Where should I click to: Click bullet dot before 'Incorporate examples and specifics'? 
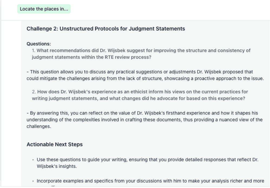click(33, 181)
